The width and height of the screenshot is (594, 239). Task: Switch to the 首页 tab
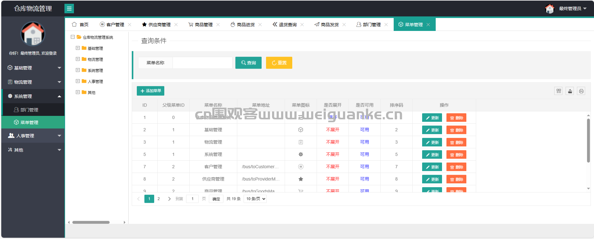(x=80, y=25)
